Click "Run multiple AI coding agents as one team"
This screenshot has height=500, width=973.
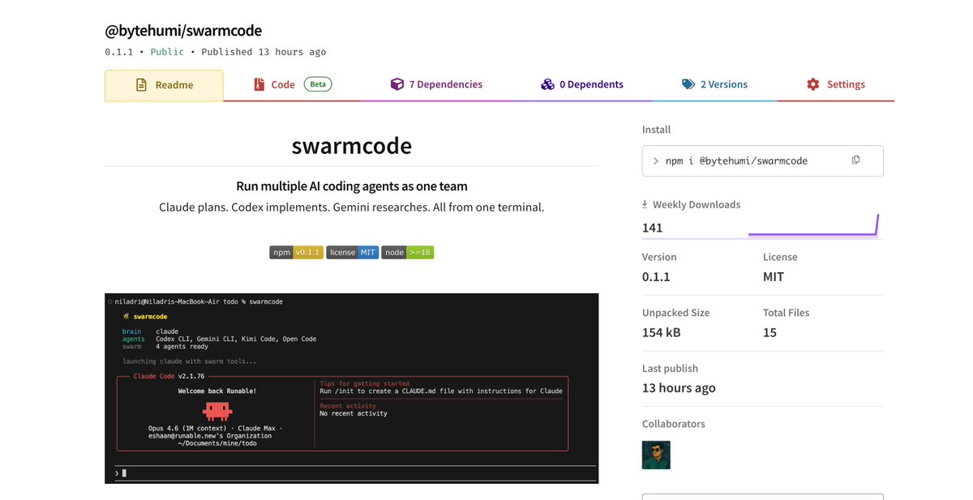click(352, 186)
